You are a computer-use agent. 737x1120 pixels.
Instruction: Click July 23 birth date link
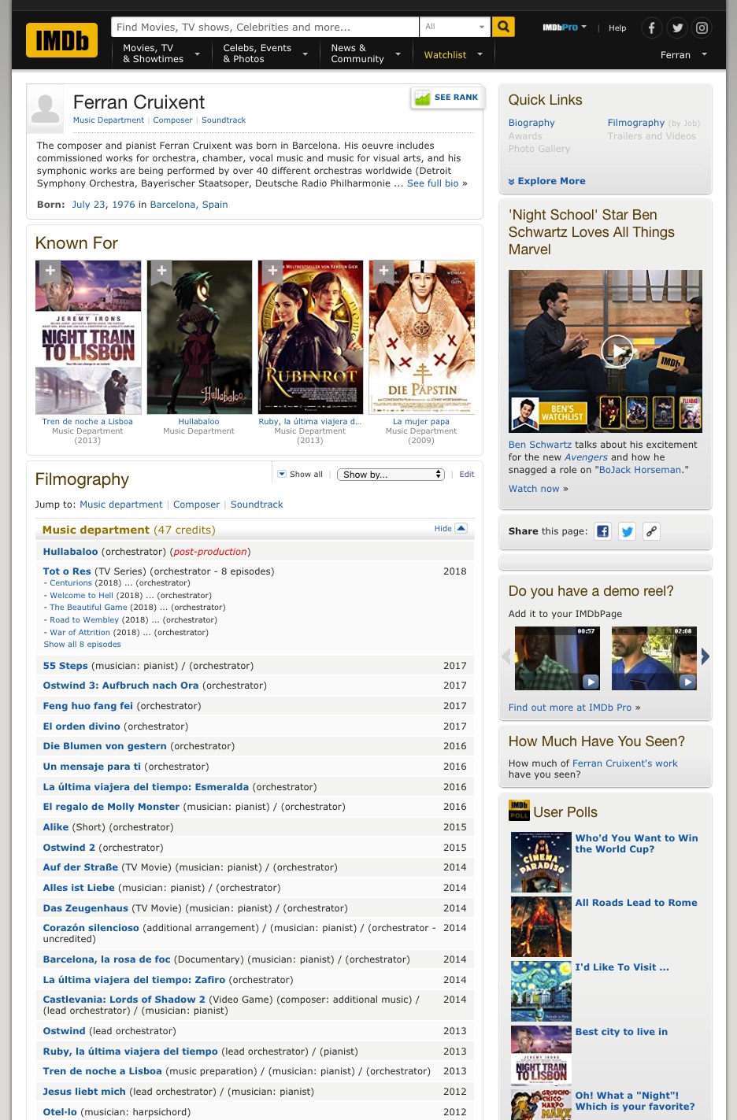[88, 205]
